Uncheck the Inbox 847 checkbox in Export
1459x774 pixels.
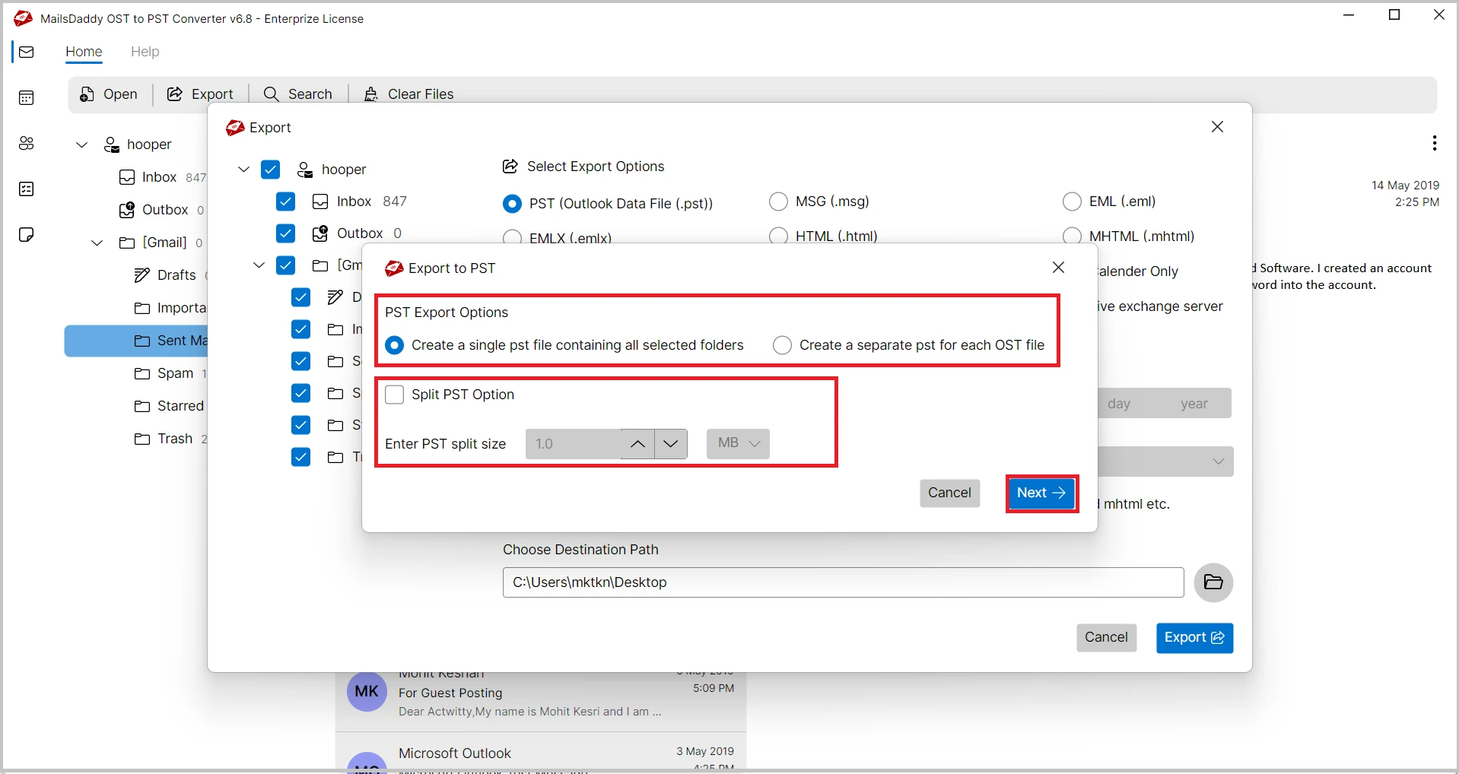pyautogui.click(x=286, y=201)
